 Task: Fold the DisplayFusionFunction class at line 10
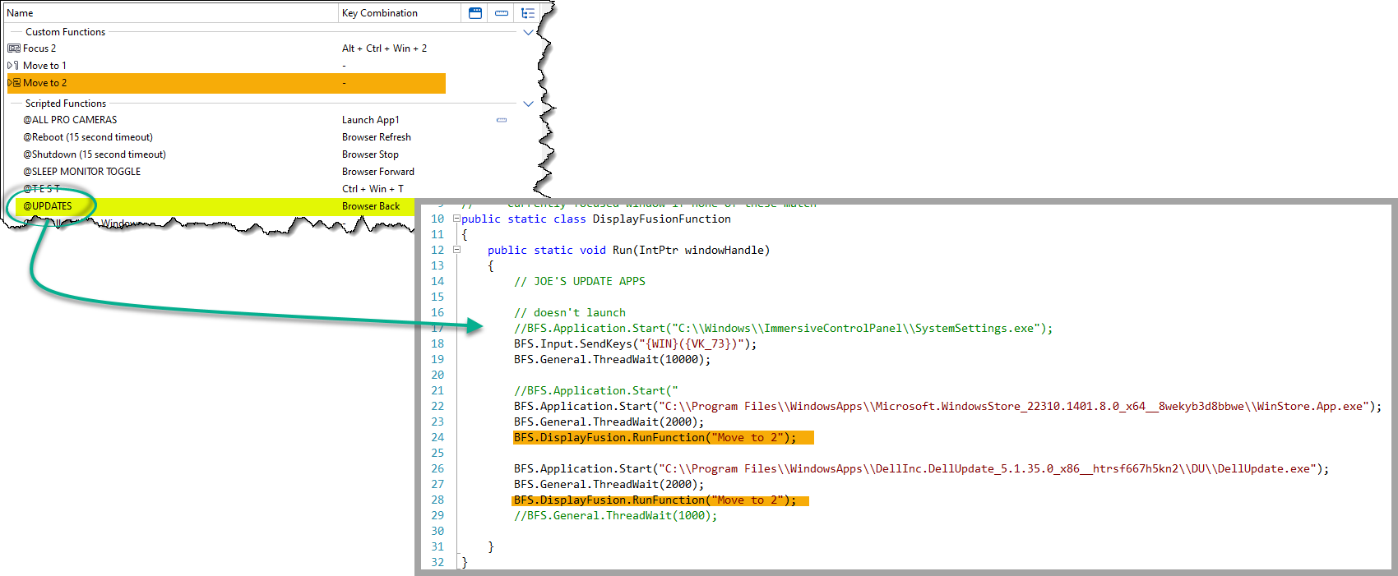pyautogui.click(x=456, y=219)
